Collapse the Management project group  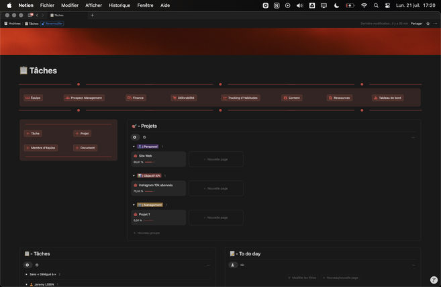point(134,205)
